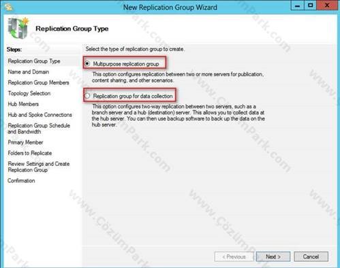340x268 pixels.
Task: Select the Hub Members step
Action: tap(23, 104)
